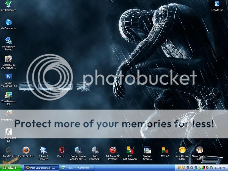The height and width of the screenshot is (171, 228).
Task: Select the FileViewerU... desktop shortcut
Action: point(9,115)
